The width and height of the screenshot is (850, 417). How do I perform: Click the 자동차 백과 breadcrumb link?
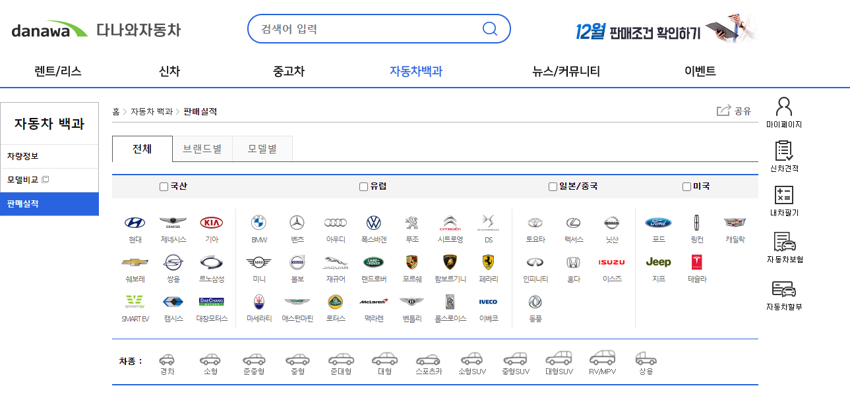152,111
